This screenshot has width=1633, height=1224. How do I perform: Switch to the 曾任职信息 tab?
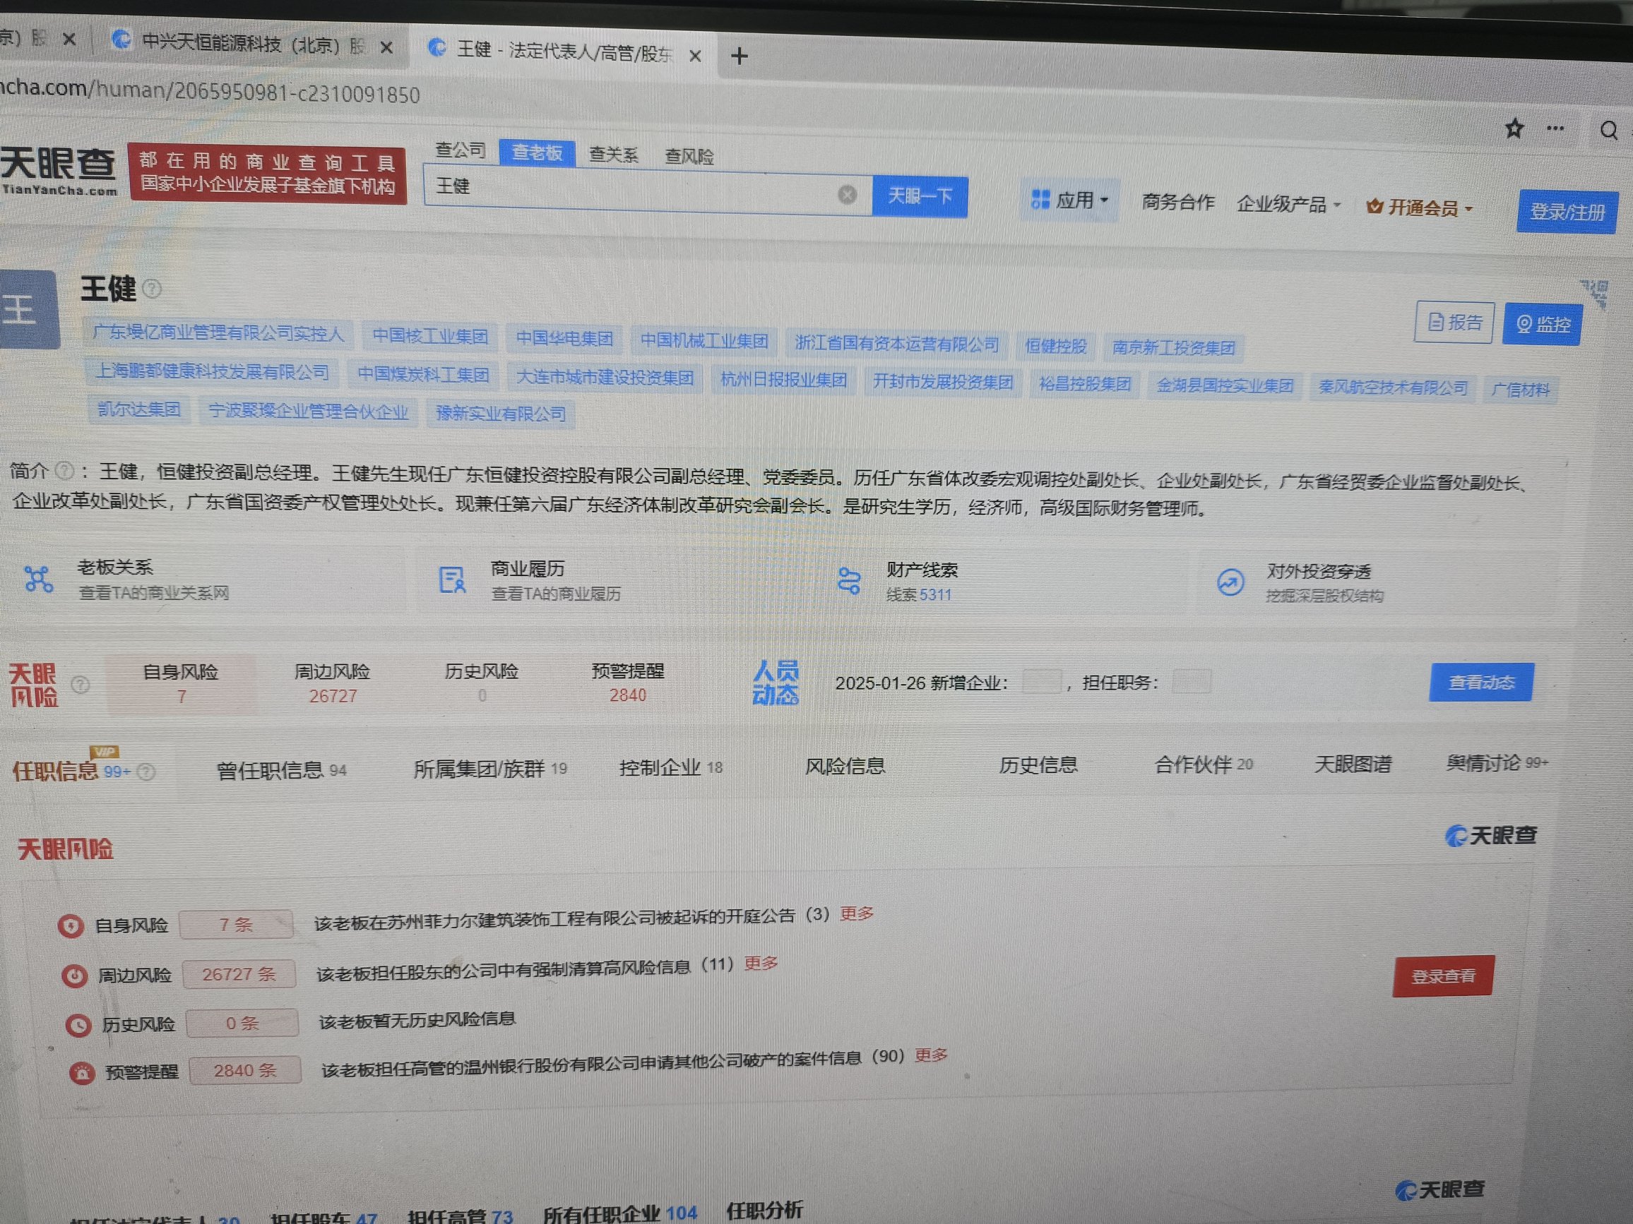tap(281, 770)
